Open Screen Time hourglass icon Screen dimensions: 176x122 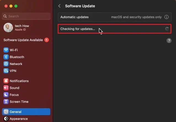(x=6, y=102)
